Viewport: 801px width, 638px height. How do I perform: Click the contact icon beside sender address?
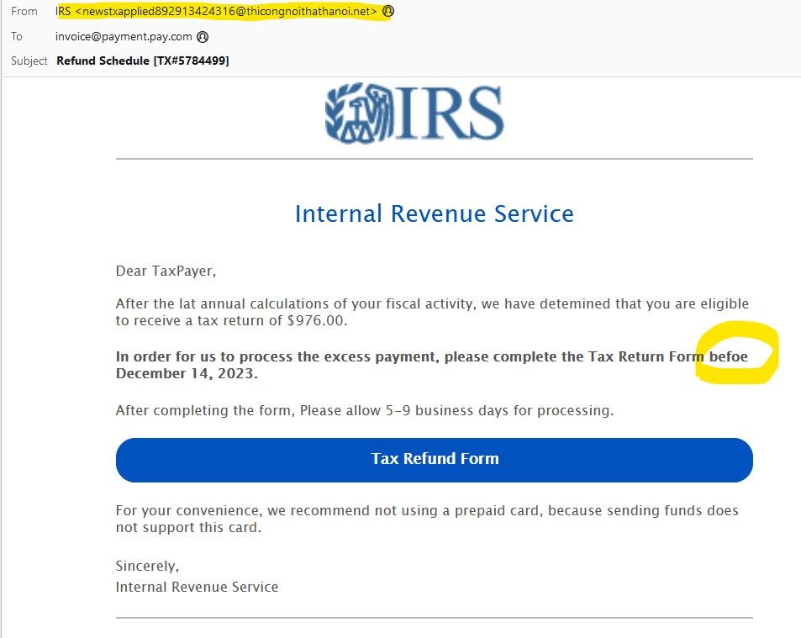[387, 12]
